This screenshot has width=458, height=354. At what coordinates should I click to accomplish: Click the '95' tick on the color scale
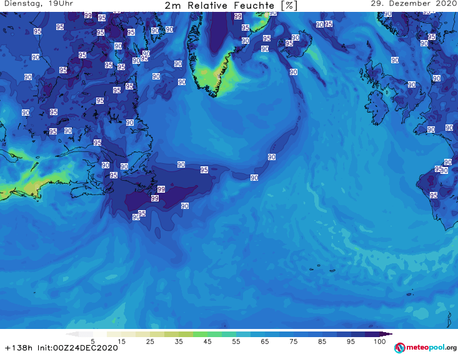351,341
